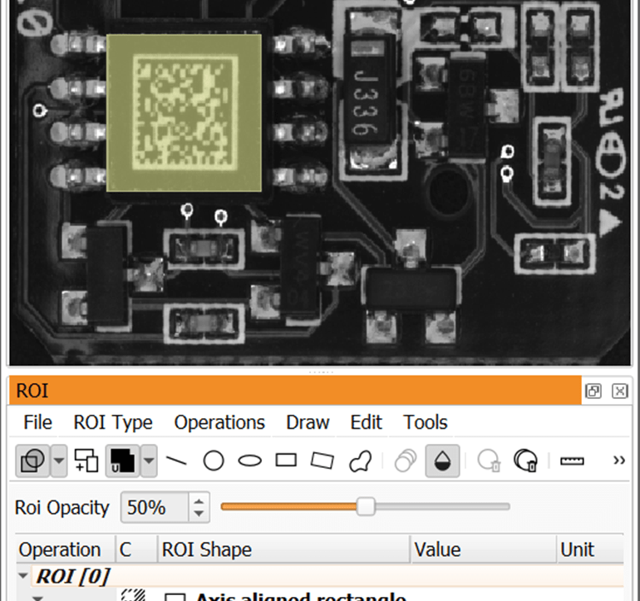
Task: Open the Draw menu
Action: [x=308, y=422]
